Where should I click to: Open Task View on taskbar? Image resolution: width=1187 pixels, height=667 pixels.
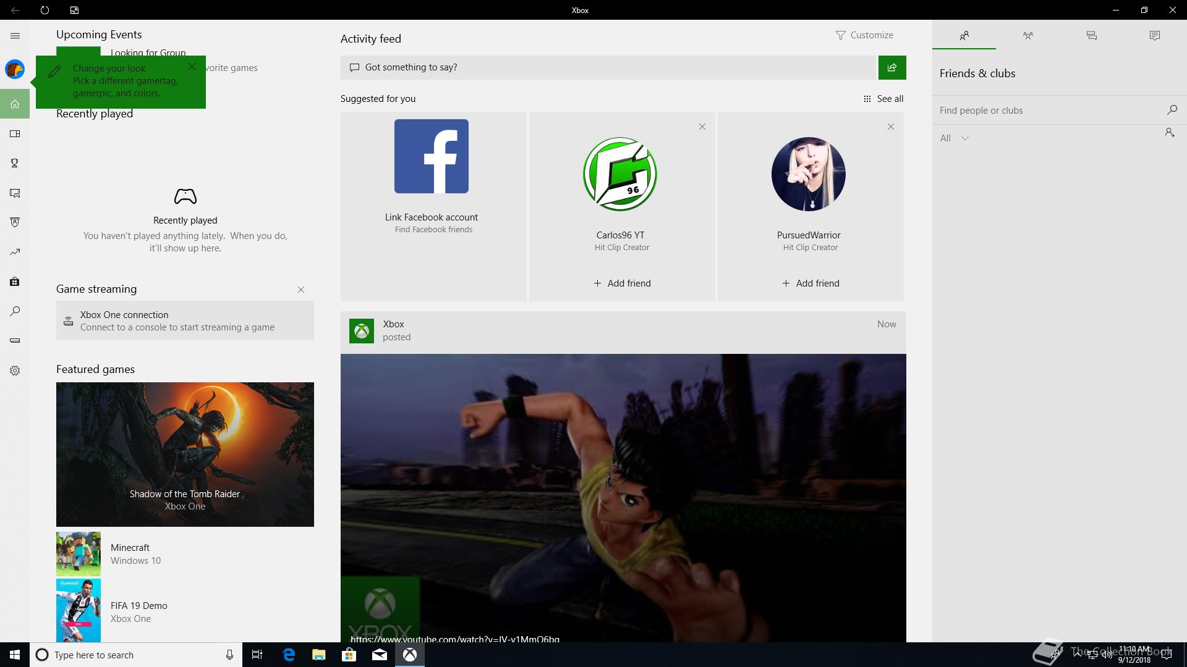[x=257, y=655]
